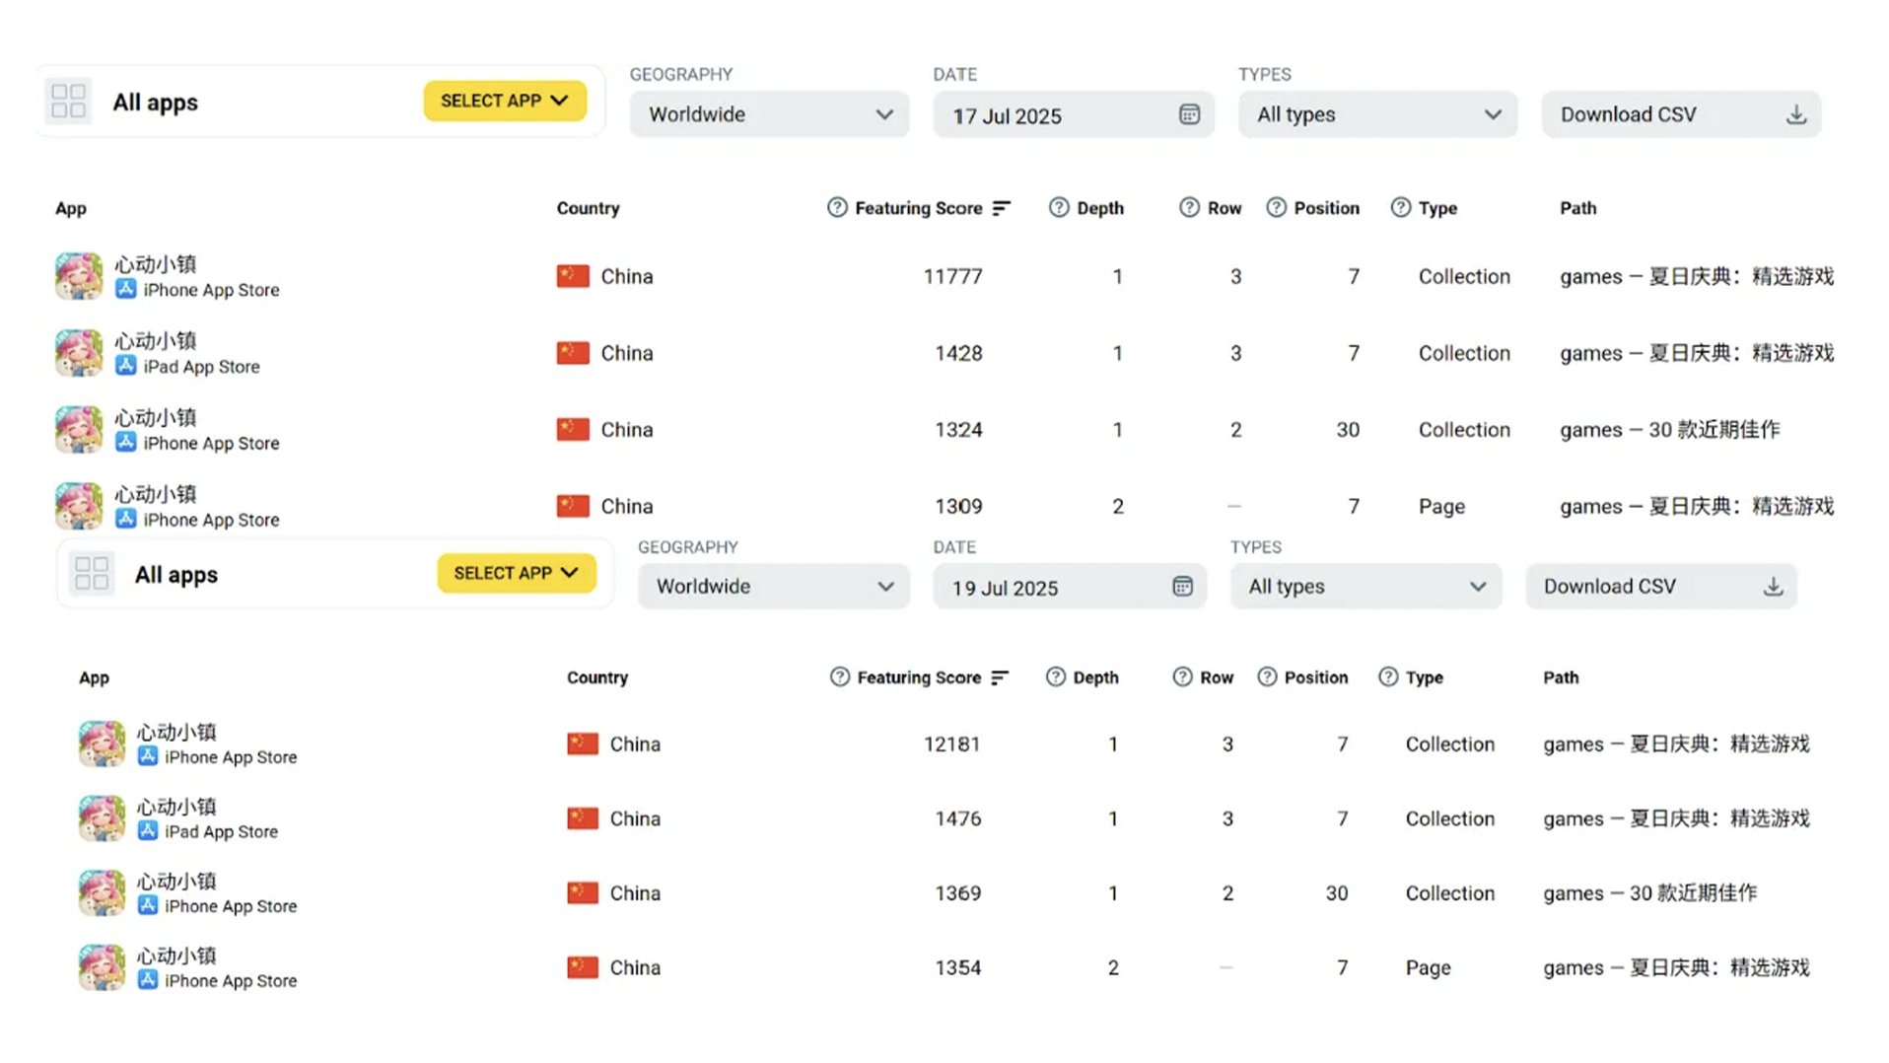Open All types dropdown beside 19 Jul 2025
Image resolution: width=1889 pixels, height=1063 pixels.
[1365, 587]
